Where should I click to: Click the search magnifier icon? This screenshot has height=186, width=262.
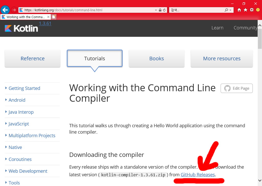point(226,10)
